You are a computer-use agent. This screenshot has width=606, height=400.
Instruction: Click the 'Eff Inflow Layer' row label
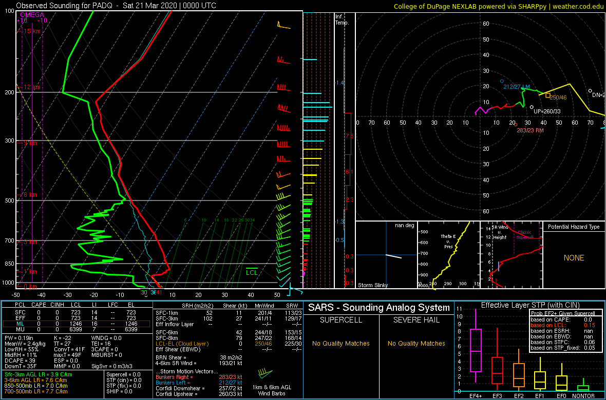click(x=174, y=324)
